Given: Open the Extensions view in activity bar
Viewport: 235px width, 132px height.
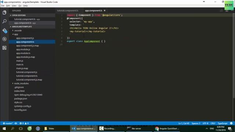Looking at the screenshot, I should pyautogui.click(x=4, y=48).
